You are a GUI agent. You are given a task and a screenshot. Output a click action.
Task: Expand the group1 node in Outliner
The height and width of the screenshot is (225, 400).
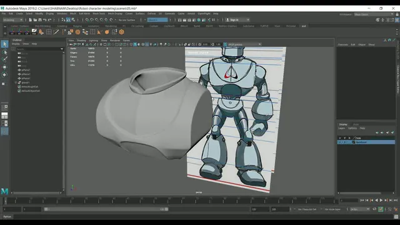16,82
